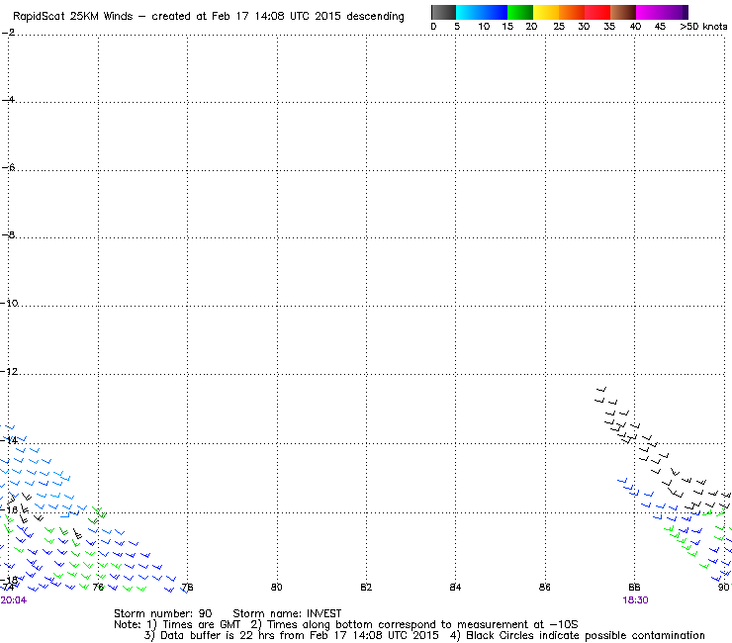Viewport: 732px width, 643px height.
Task: Click the legend tick label 40
Action: (x=635, y=27)
